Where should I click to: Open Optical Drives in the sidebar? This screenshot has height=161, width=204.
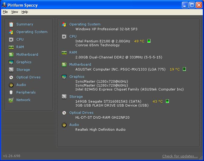(28, 77)
